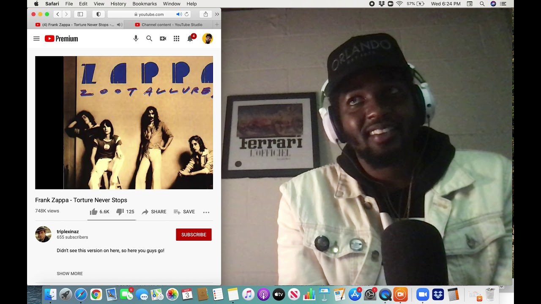This screenshot has height=304, width=541.
Task: Start voice search with microphone icon
Action: (x=136, y=38)
